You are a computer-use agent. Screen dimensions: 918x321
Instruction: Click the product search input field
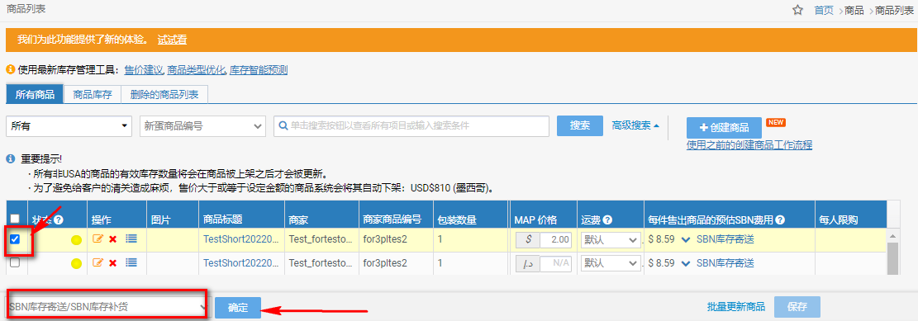point(411,125)
